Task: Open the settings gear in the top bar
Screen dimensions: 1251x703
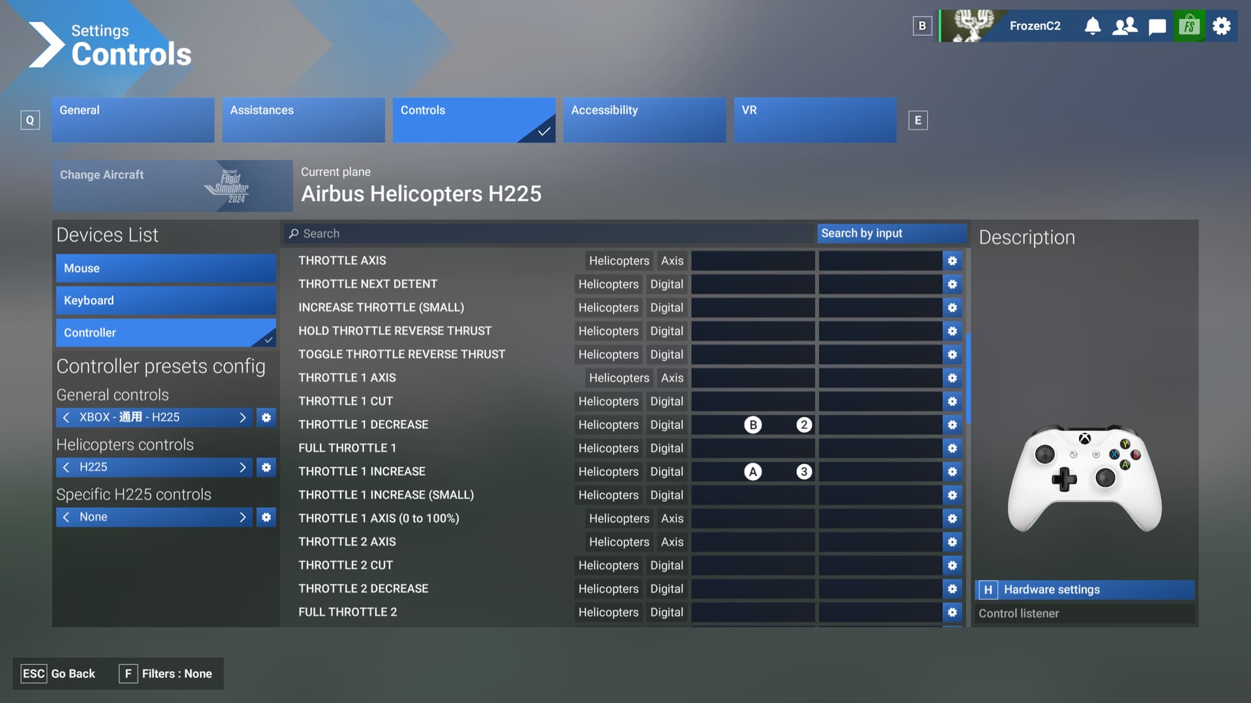Action: click(1222, 26)
